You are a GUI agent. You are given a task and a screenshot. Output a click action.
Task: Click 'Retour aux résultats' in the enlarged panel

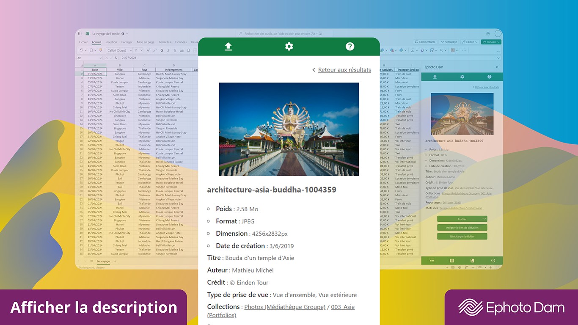[x=344, y=70]
